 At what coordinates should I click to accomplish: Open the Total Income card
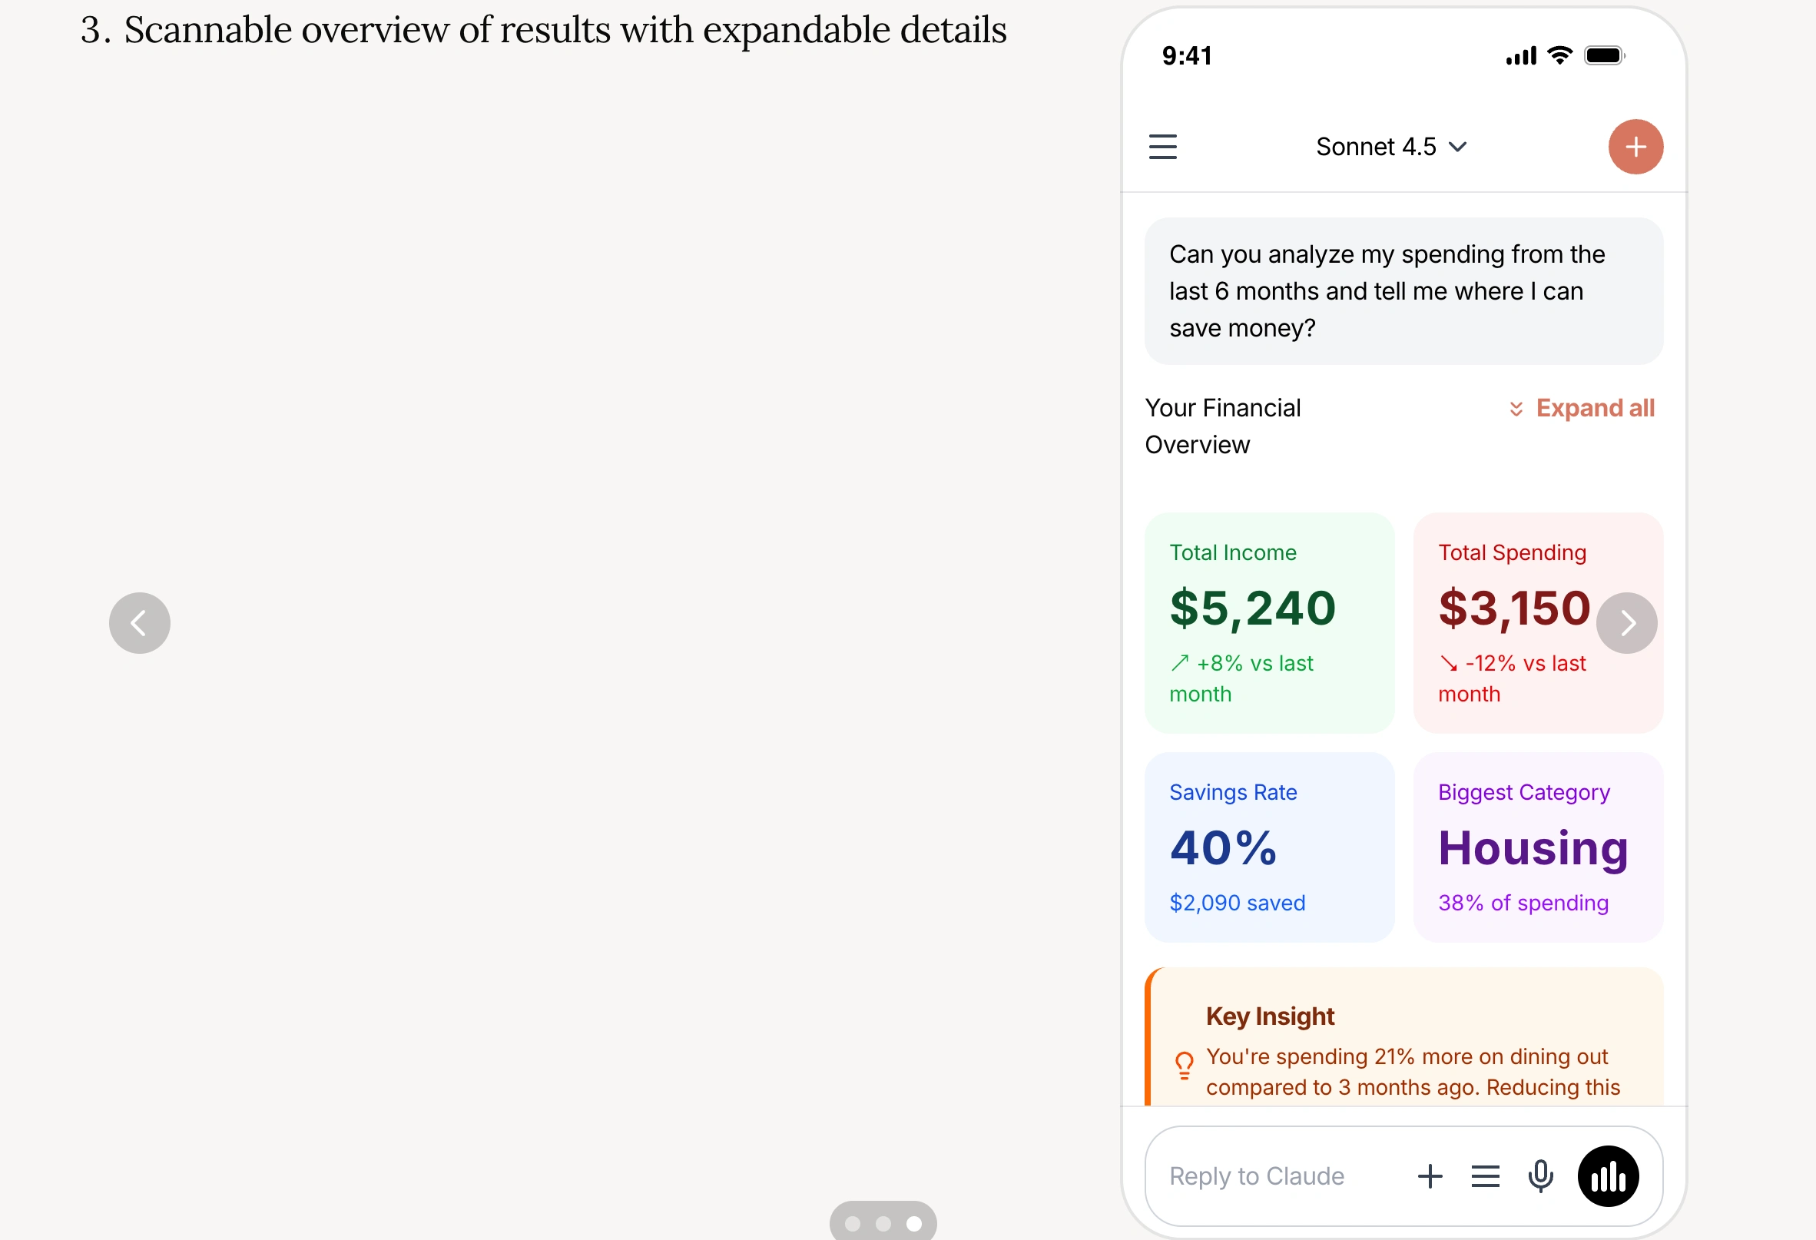(1269, 623)
